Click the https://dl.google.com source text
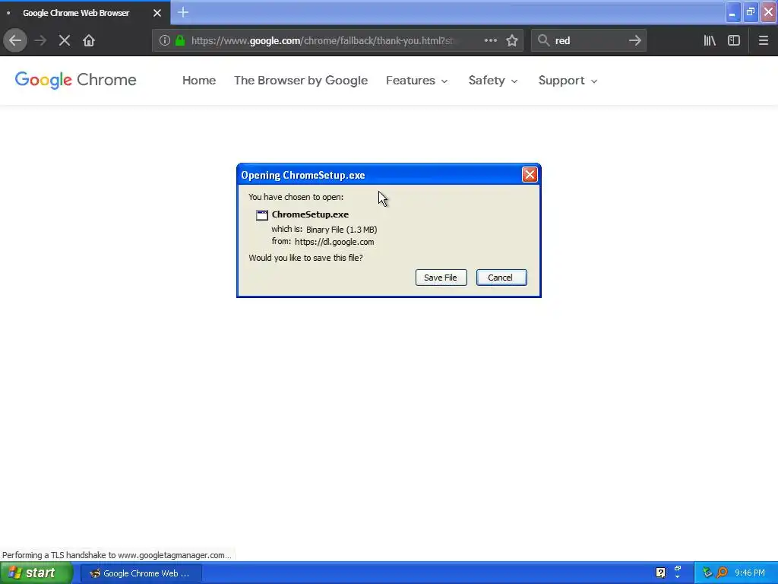The height and width of the screenshot is (584, 778). pos(334,242)
